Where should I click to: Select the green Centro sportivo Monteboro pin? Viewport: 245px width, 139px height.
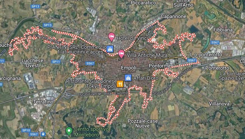coord(69,131)
